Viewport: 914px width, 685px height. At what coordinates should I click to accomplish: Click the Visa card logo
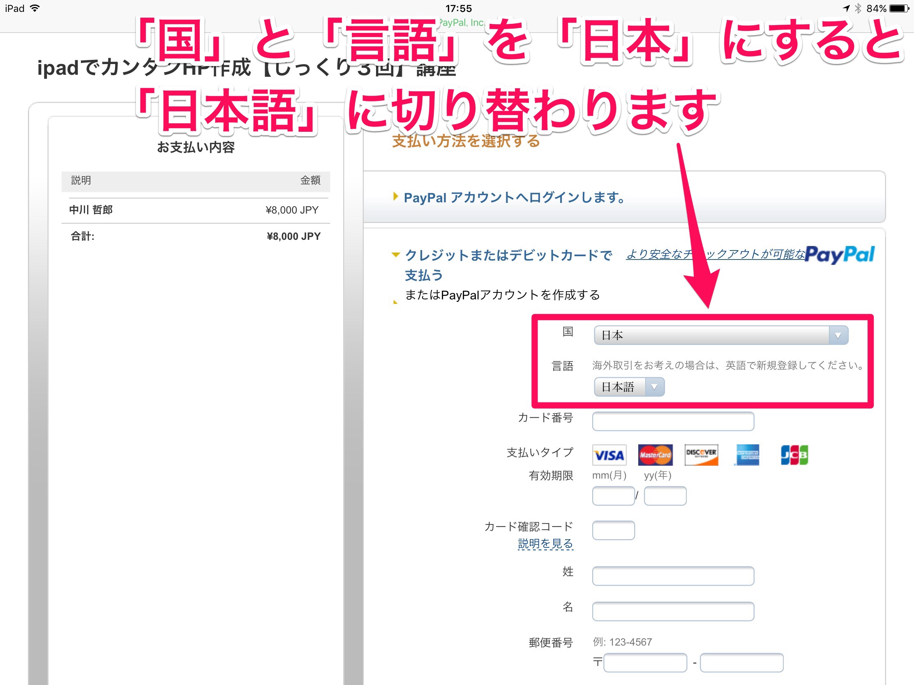click(x=609, y=455)
